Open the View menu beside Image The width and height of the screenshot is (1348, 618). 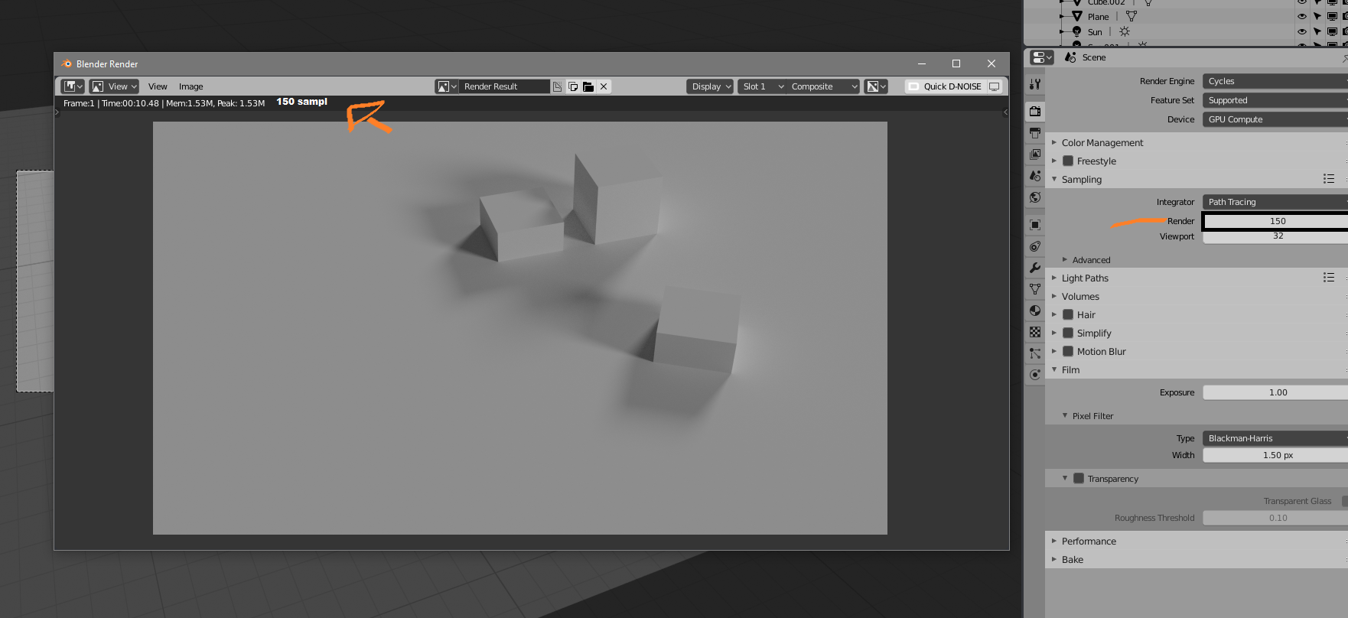158,86
